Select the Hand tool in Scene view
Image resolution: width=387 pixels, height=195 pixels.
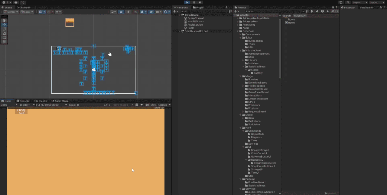pyautogui.click(x=4, y=20)
